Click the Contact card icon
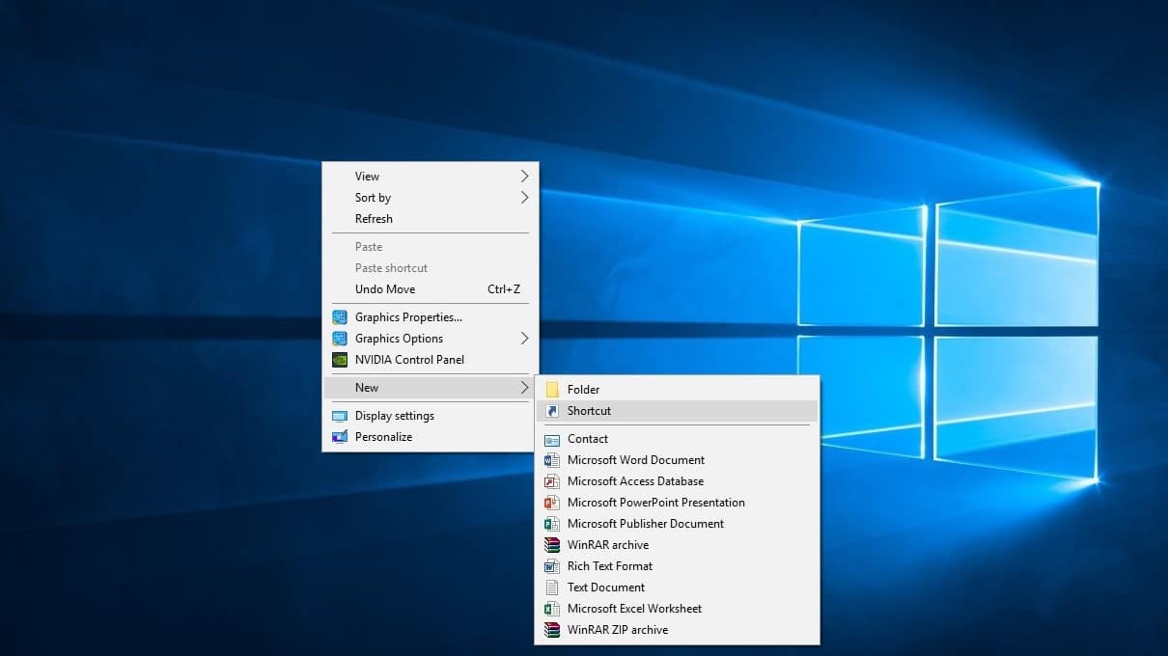The height and width of the screenshot is (656, 1168). pos(552,439)
